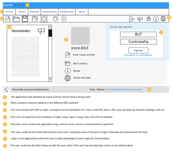Screen dimensions: 173x151
Task: Click the new file icon in toolbar
Action: pos(8,19)
